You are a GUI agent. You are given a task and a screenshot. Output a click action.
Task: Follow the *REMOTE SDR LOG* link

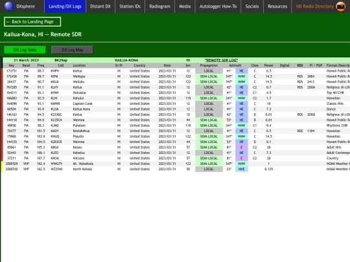coord(222,60)
